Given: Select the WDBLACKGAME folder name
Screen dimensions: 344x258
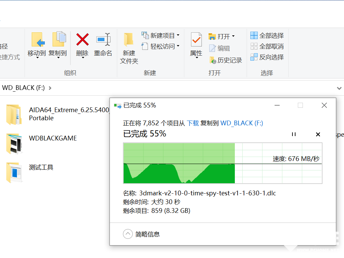Looking at the screenshot, I should tap(53, 138).
